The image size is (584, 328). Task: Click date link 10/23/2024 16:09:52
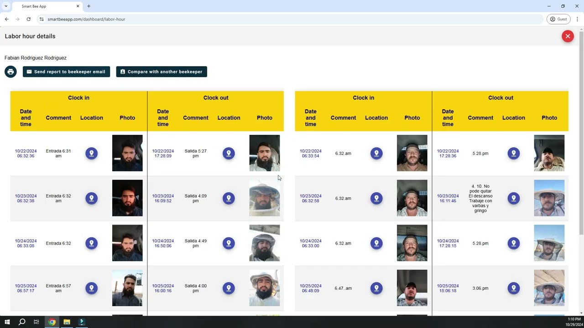click(x=163, y=198)
